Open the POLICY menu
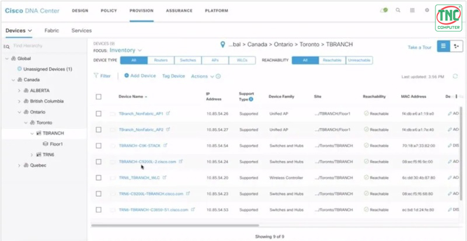467x241 pixels. (x=109, y=11)
